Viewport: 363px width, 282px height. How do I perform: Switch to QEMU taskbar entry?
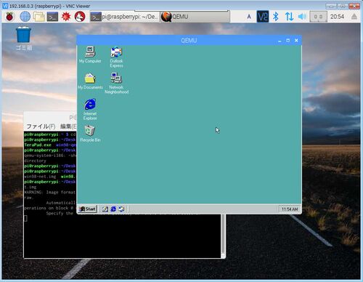[195, 17]
